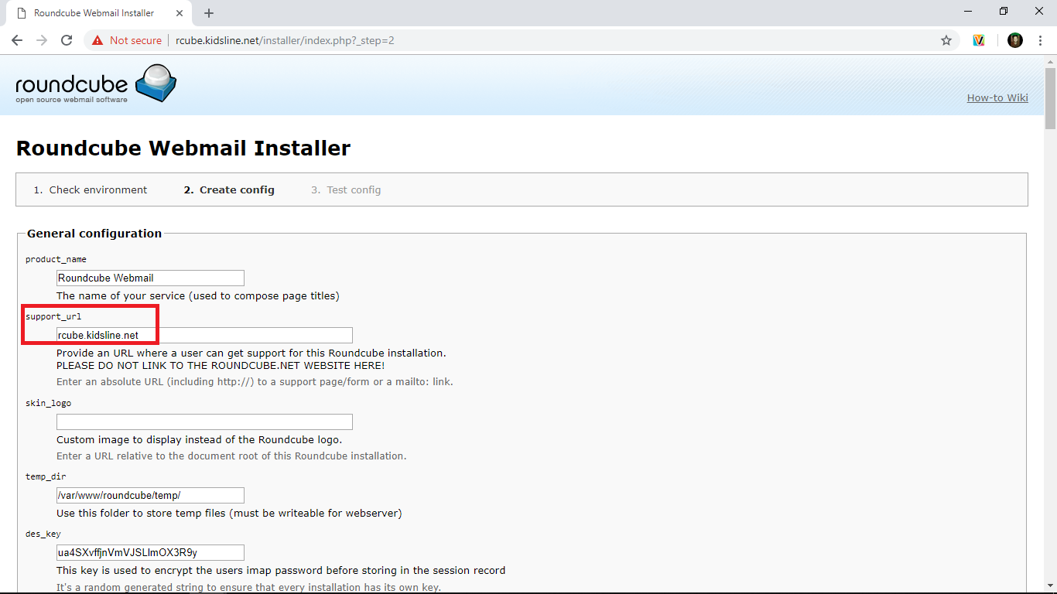
Task: Open a new browser tab
Action: (209, 13)
